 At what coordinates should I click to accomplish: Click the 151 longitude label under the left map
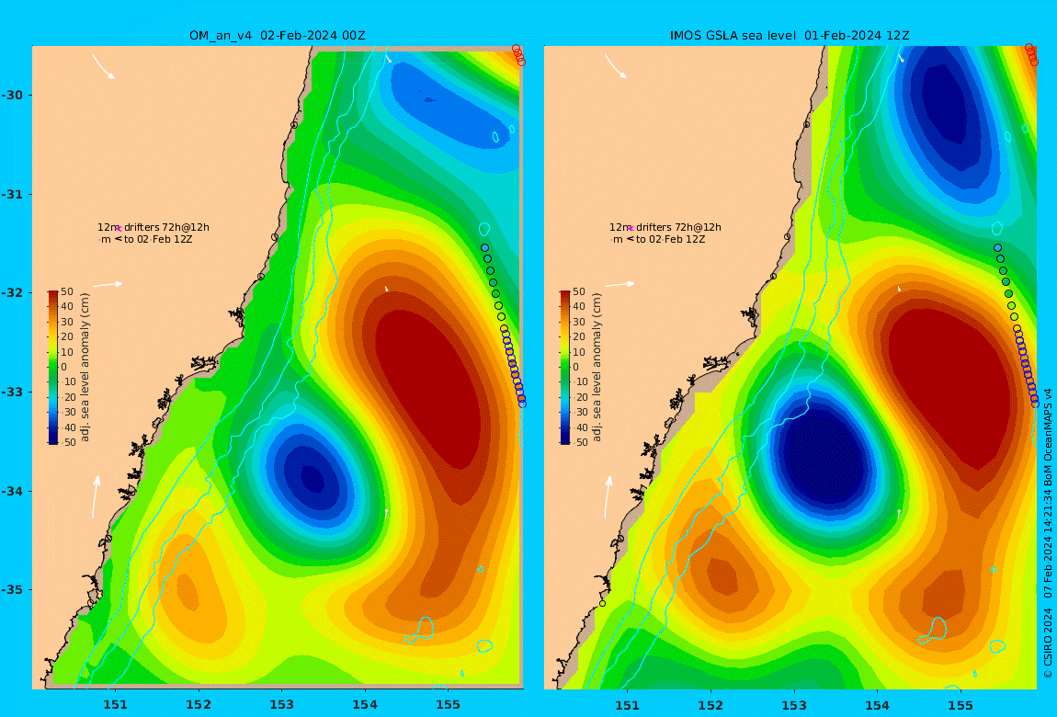tap(115, 705)
